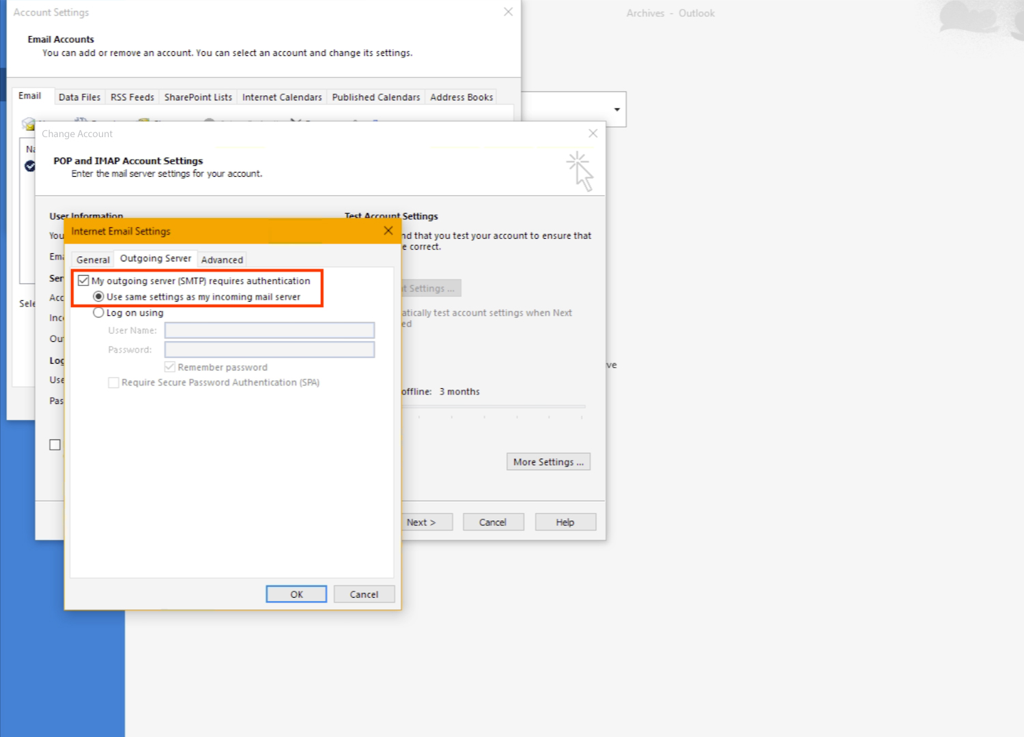
Task: Click the Help button
Action: tap(565, 522)
